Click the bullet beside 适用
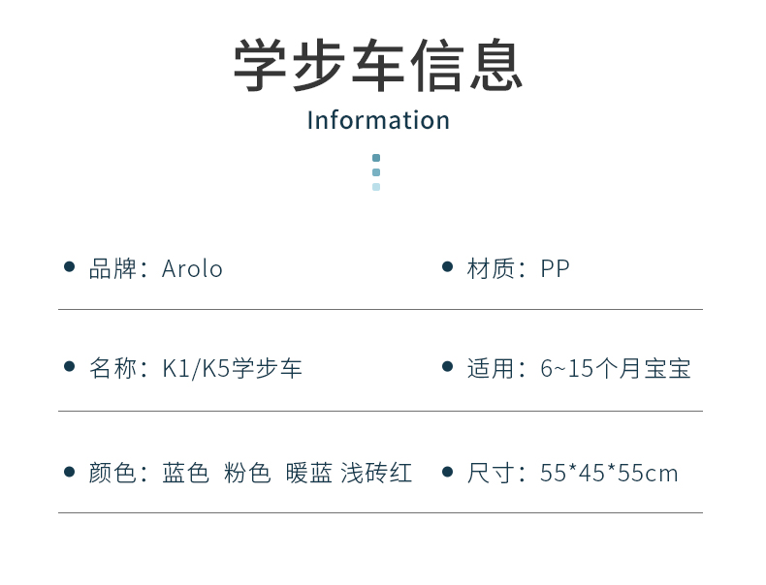This screenshot has width=766, height=585. [x=447, y=366]
